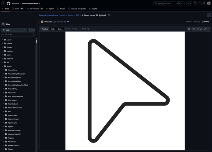This screenshot has height=152, width=212.
Task: Expand the Add Circle folder
Action: [x=3, y=93]
